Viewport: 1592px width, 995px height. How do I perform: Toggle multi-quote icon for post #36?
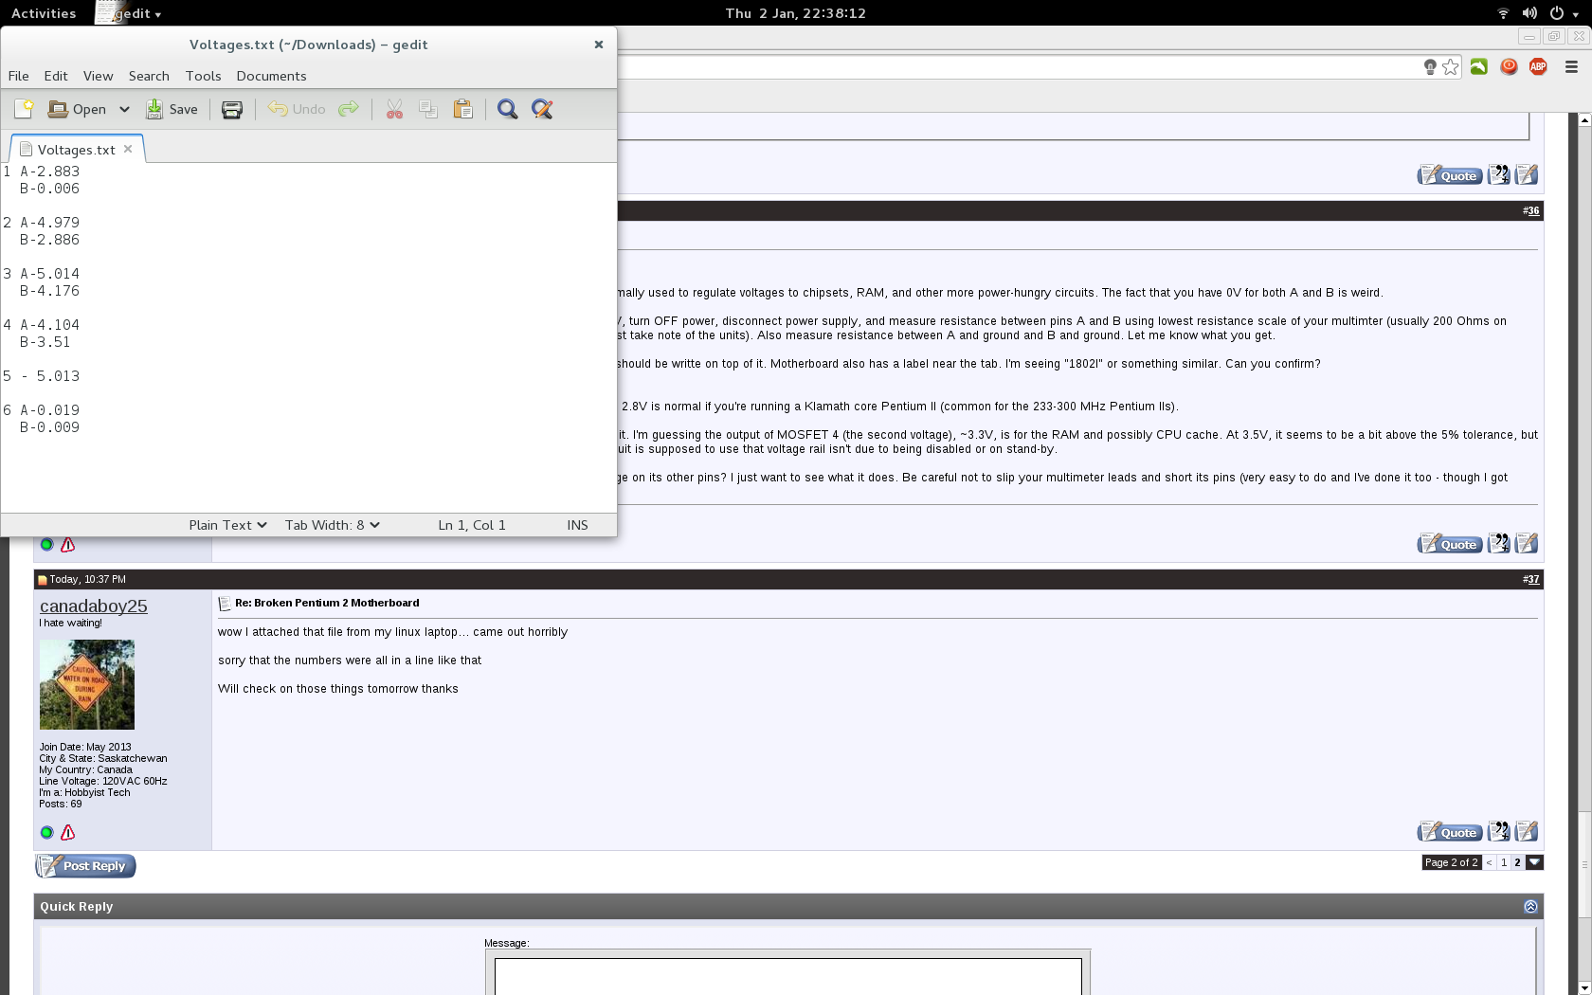1499,544
